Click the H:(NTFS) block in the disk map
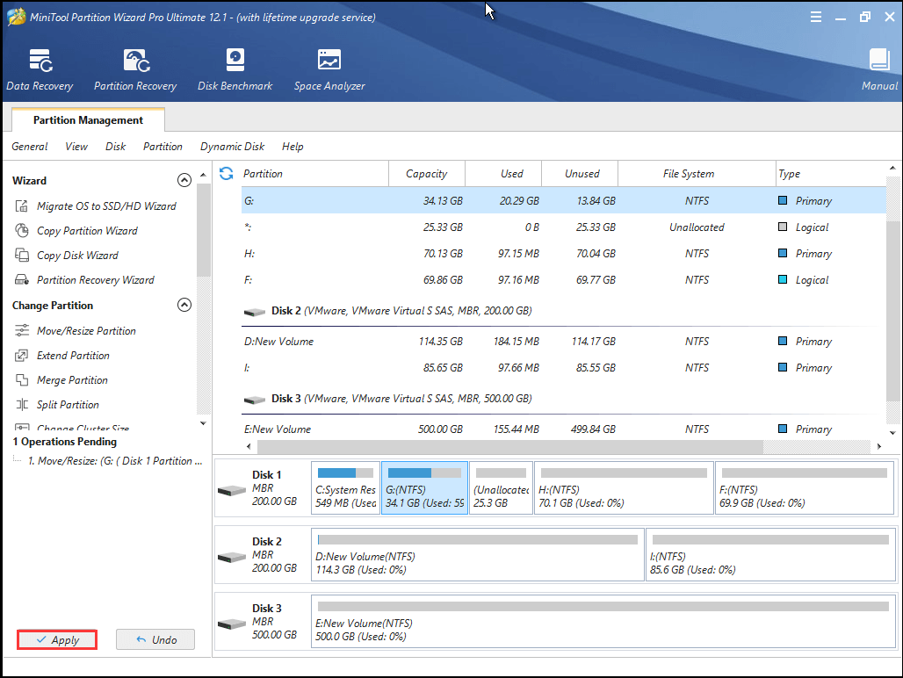 (x=624, y=487)
